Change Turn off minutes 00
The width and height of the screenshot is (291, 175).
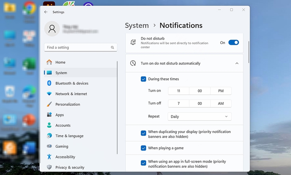click(x=200, y=104)
